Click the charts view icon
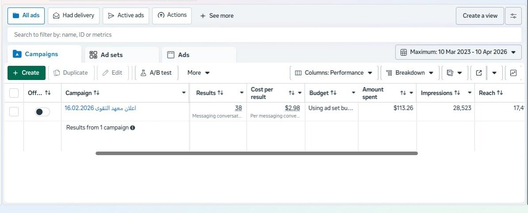 (513, 72)
